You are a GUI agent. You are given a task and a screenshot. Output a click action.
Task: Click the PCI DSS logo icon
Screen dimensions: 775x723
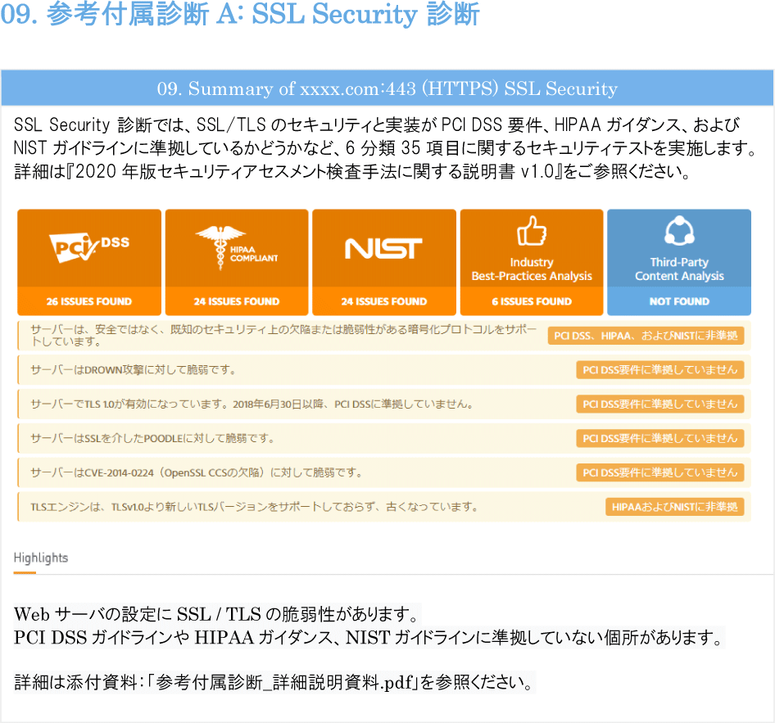tap(89, 246)
